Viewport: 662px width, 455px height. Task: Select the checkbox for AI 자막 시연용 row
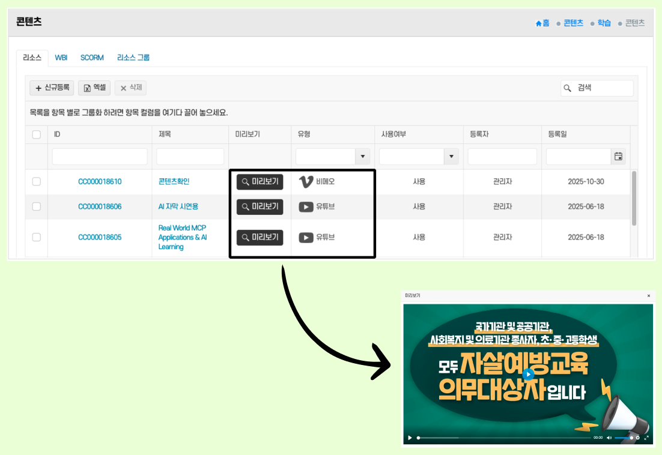36,206
